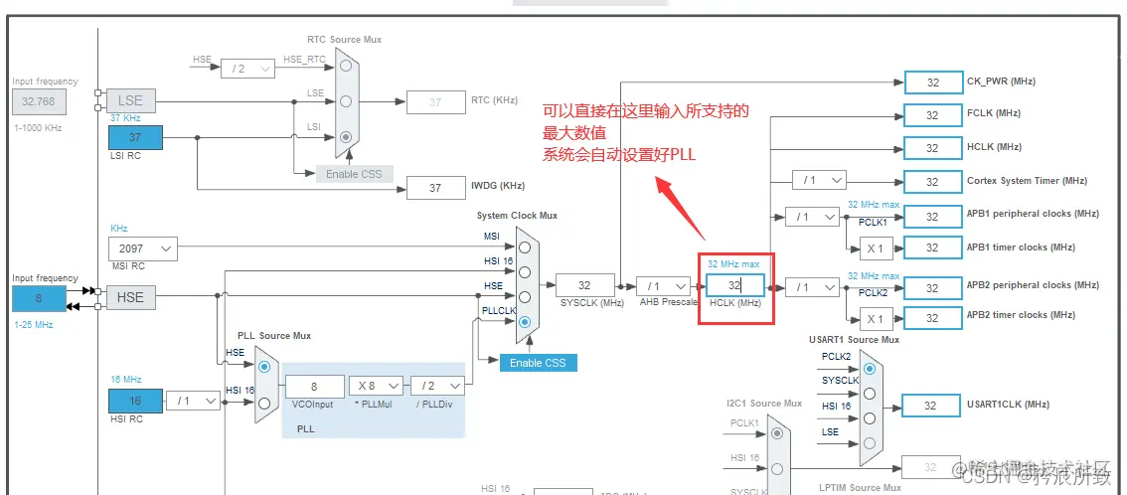This screenshot has width=1127, height=495.
Task: Click the "USART1 Source Mux" label
Action: 853,339
